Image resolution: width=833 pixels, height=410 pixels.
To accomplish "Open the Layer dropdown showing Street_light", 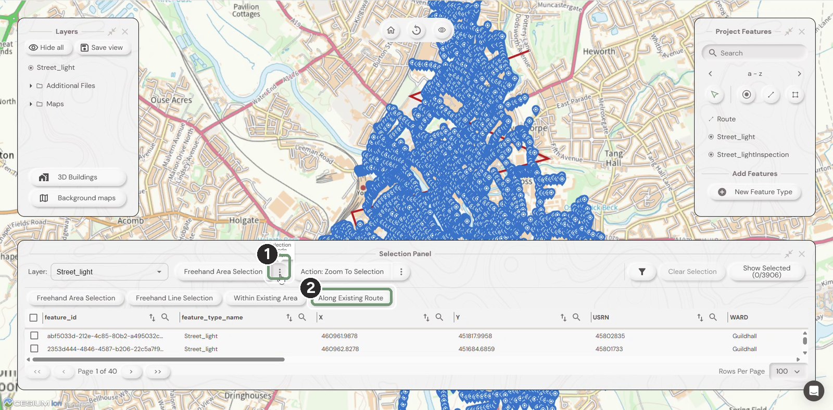I will tap(109, 272).
